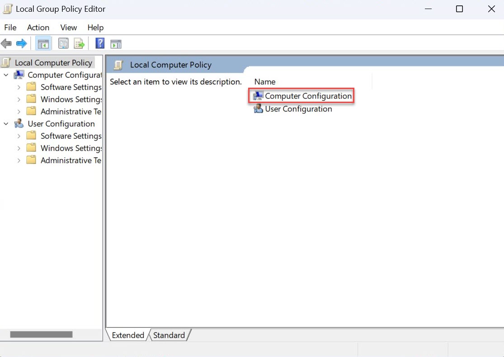504x357 pixels.
Task: Click the User Configuration icon in the tree
Action: click(19, 124)
